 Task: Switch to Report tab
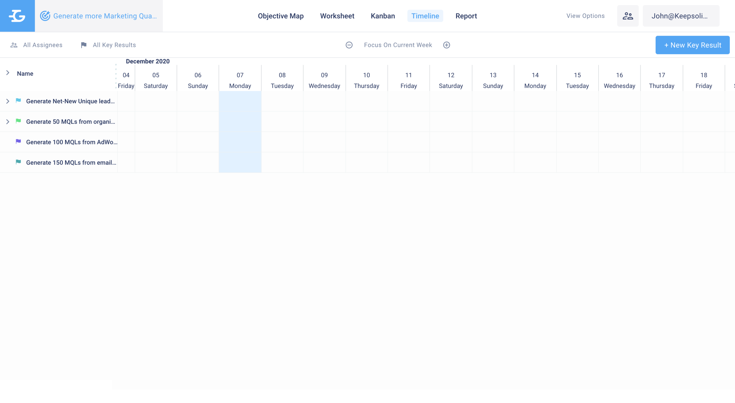[466, 16]
